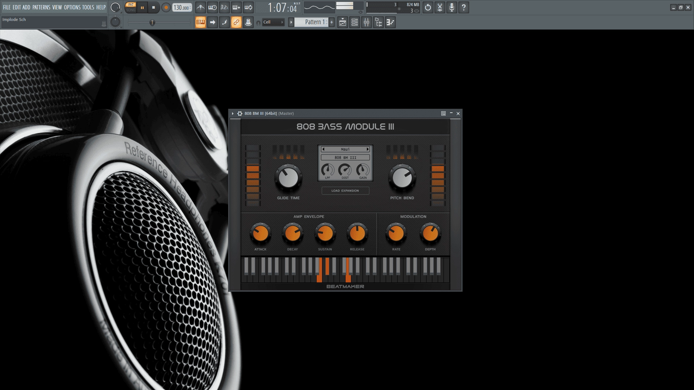The width and height of the screenshot is (694, 390).
Task: Open the Playlist view icon
Action: click(x=343, y=22)
